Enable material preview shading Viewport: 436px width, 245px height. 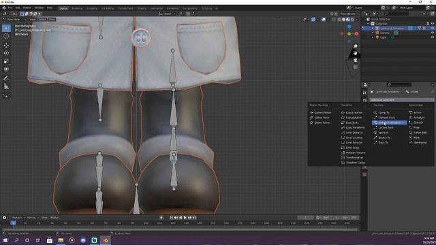coord(348,20)
